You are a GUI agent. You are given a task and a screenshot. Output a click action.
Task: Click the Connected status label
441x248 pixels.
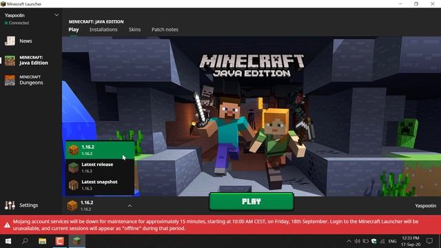coord(19,23)
